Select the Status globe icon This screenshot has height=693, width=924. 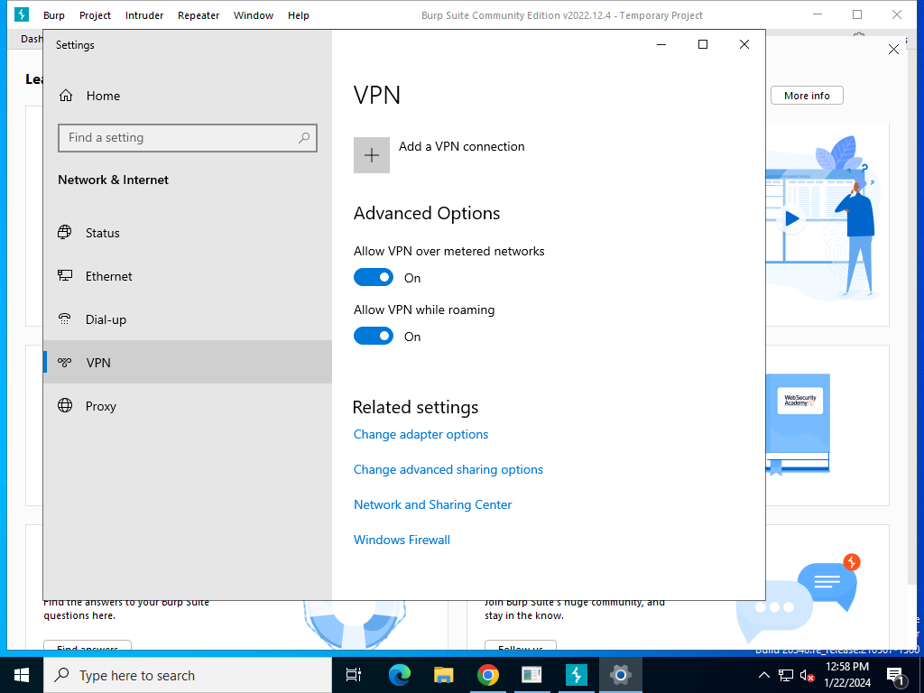[x=65, y=232]
